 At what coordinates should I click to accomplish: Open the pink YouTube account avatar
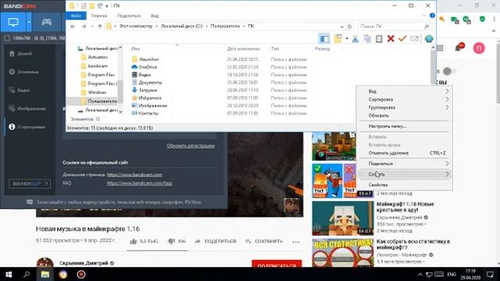(479, 48)
